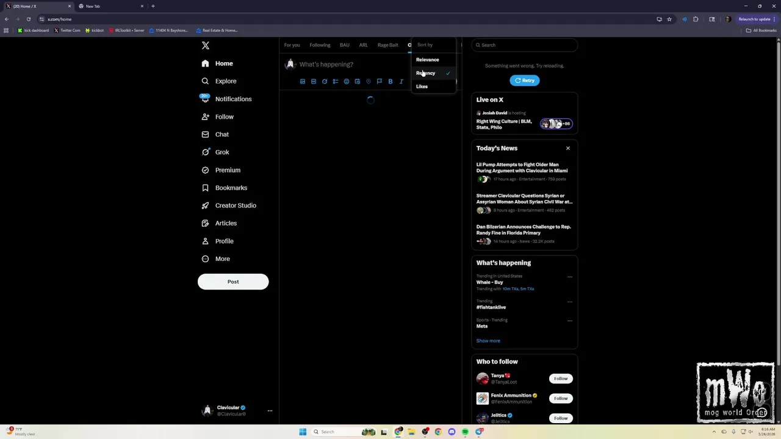The image size is (781, 439).
Task: Follow the Jelitics account
Action: [561, 418]
